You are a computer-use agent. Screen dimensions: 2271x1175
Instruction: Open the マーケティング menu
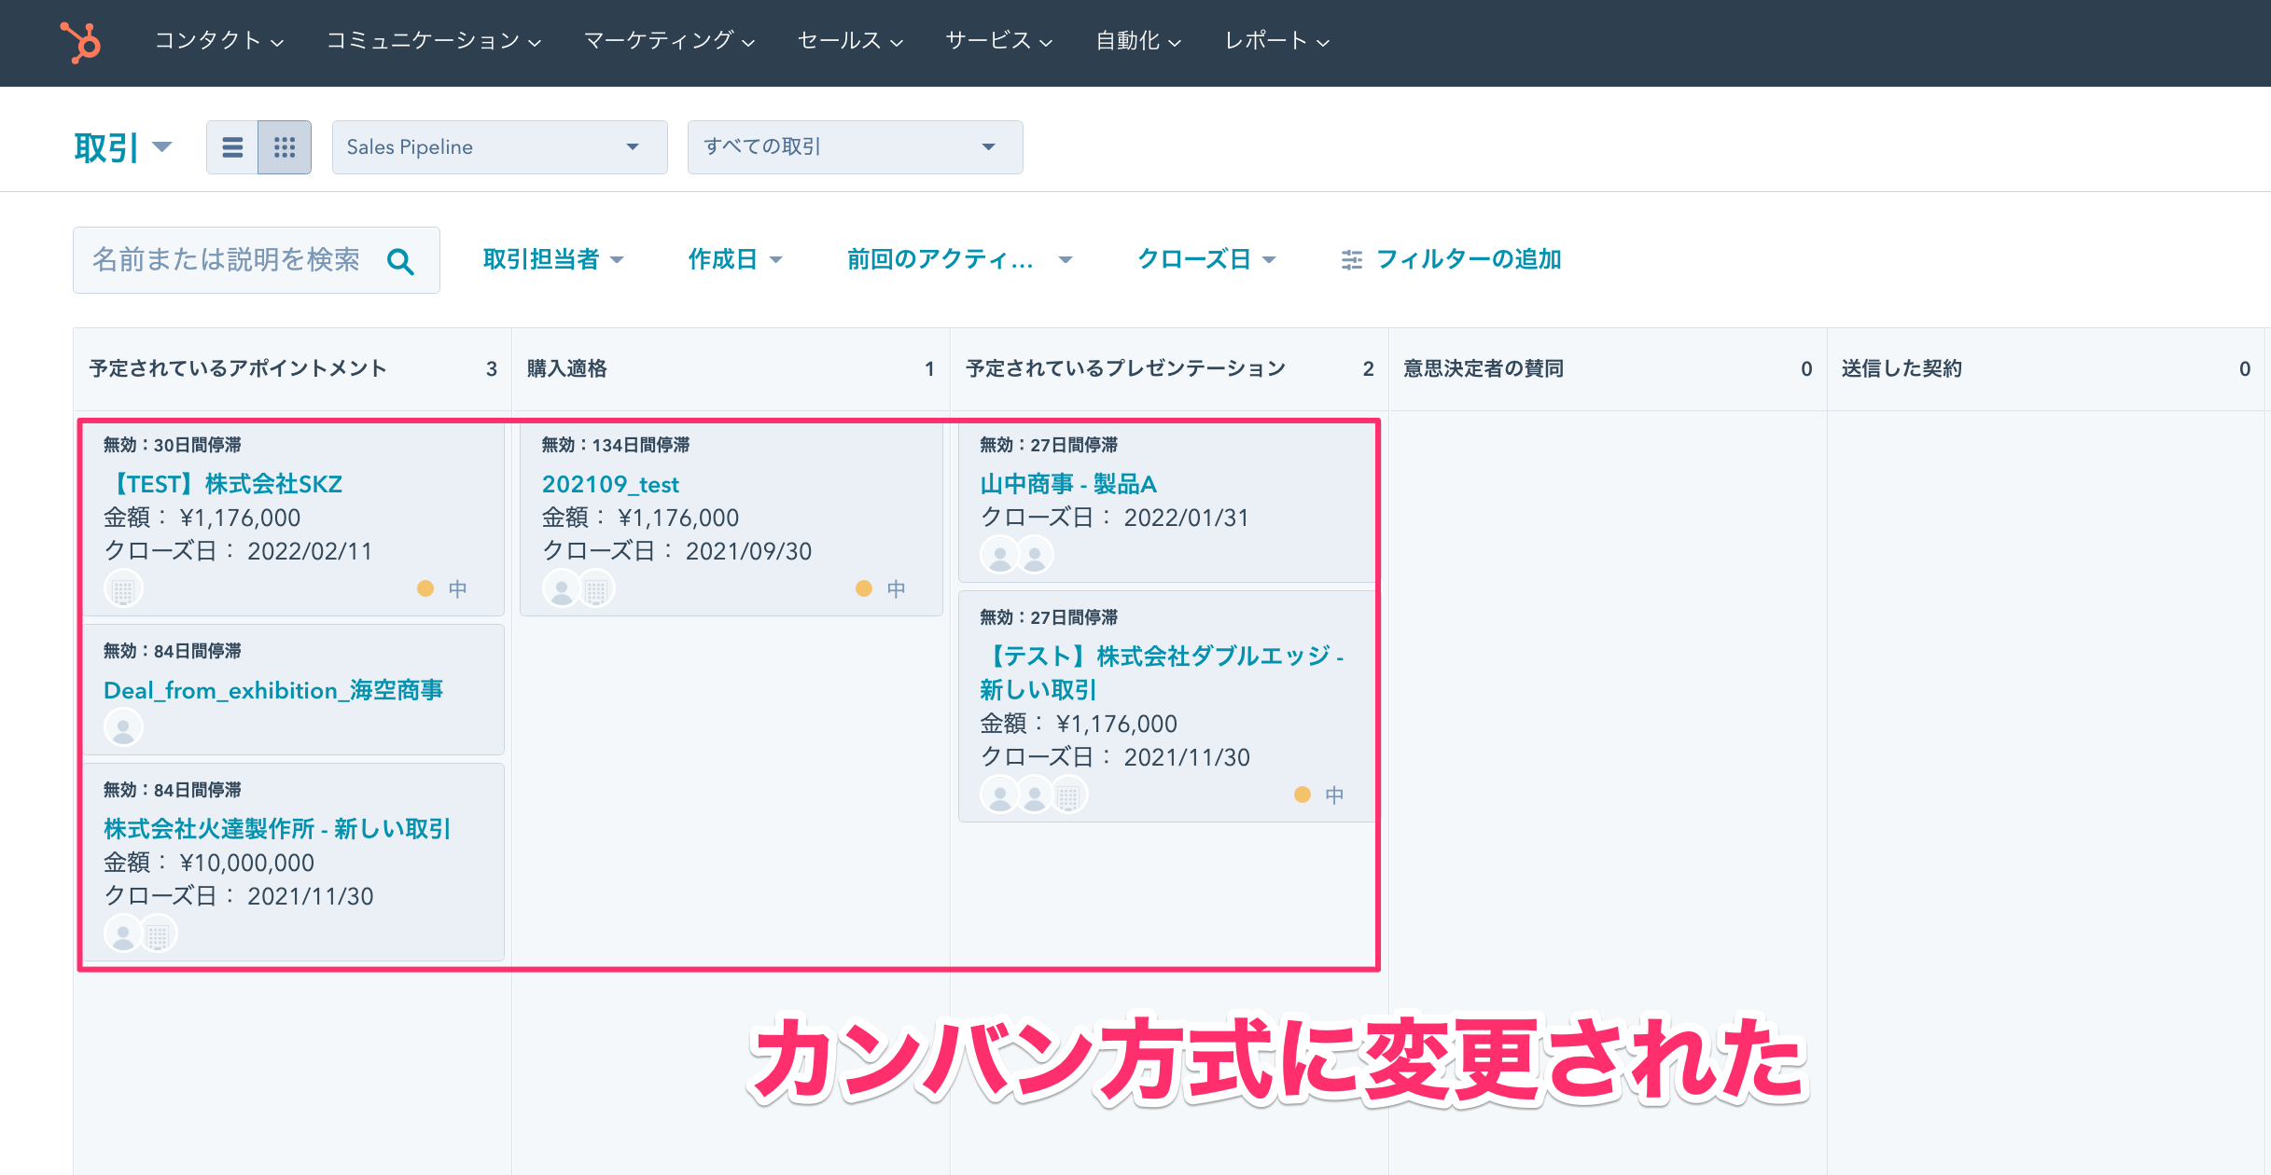pyautogui.click(x=669, y=41)
